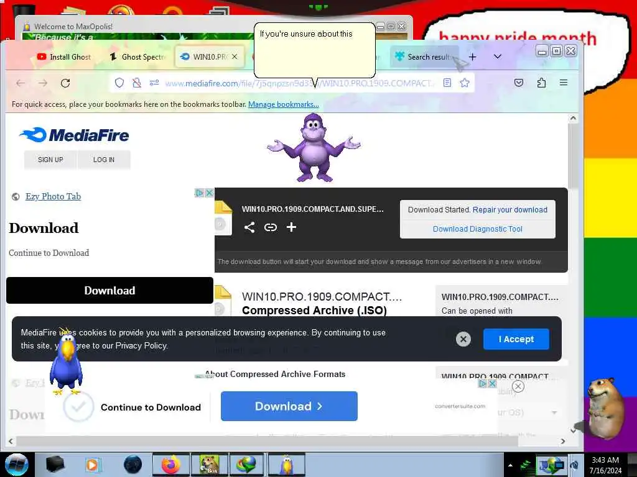
Task: Go back with the browser back arrow
Action: (21, 83)
